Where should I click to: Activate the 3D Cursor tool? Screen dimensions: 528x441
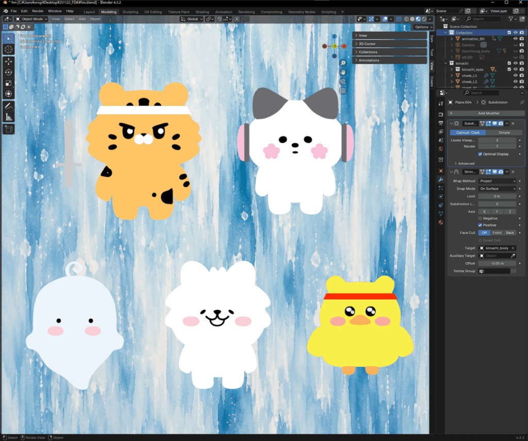coord(9,49)
